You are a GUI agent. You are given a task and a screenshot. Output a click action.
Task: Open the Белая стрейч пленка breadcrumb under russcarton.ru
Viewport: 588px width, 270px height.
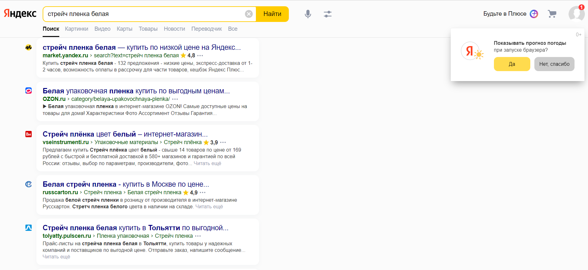154,192
